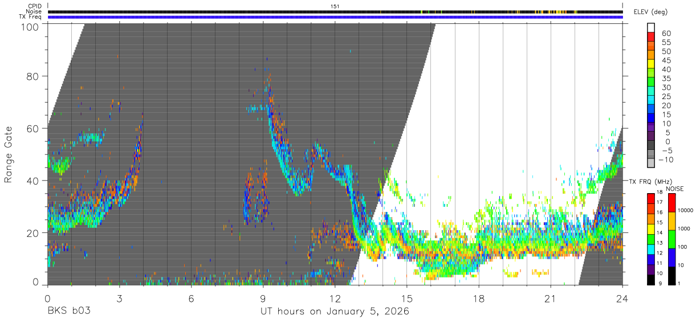The image size is (700, 323).
Task: Pick the blue 10–100 NOISE swatch
Action: 672,257
